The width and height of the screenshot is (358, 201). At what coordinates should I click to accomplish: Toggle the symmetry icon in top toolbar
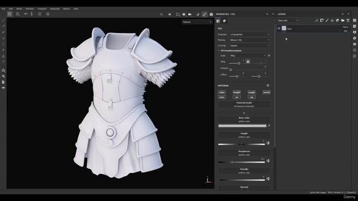pyautogui.click(x=26, y=14)
